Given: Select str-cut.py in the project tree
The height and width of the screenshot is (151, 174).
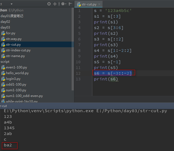Looking at the screenshot, I should click(x=13, y=45).
